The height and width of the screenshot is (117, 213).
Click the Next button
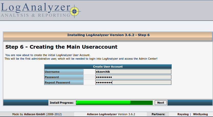[161, 103]
